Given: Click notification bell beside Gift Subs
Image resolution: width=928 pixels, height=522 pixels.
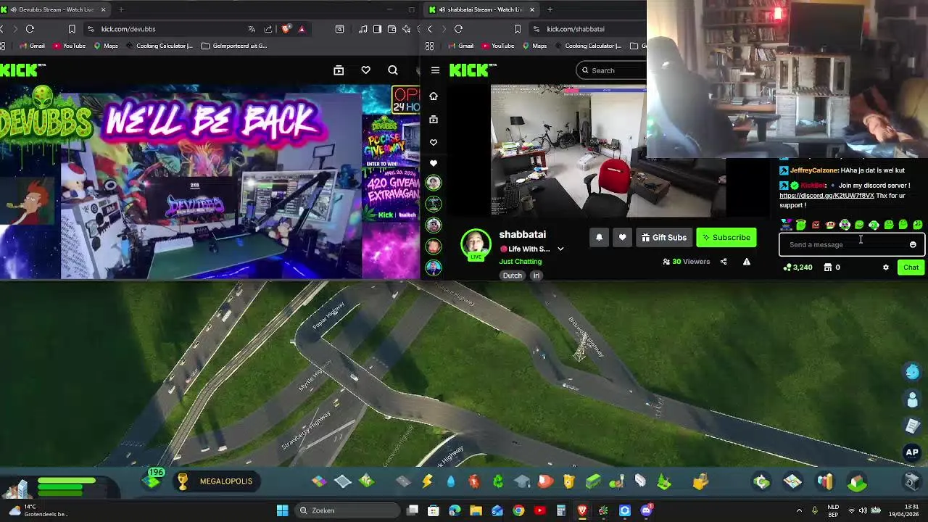Looking at the screenshot, I should click(x=599, y=238).
